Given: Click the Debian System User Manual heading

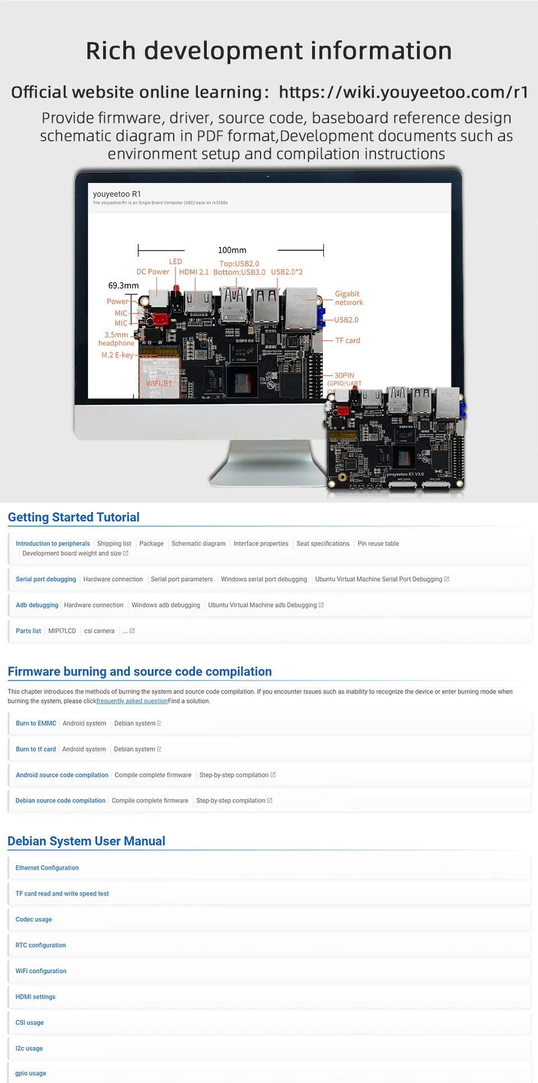Looking at the screenshot, I should pyautogui.click(x=86, y=841).
